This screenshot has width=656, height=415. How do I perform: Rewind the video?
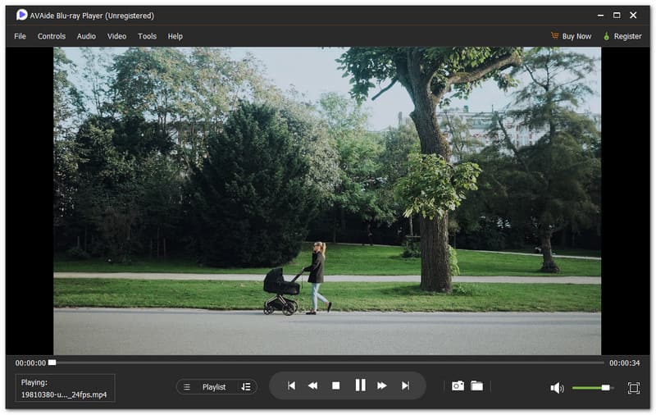coord(312,385)
